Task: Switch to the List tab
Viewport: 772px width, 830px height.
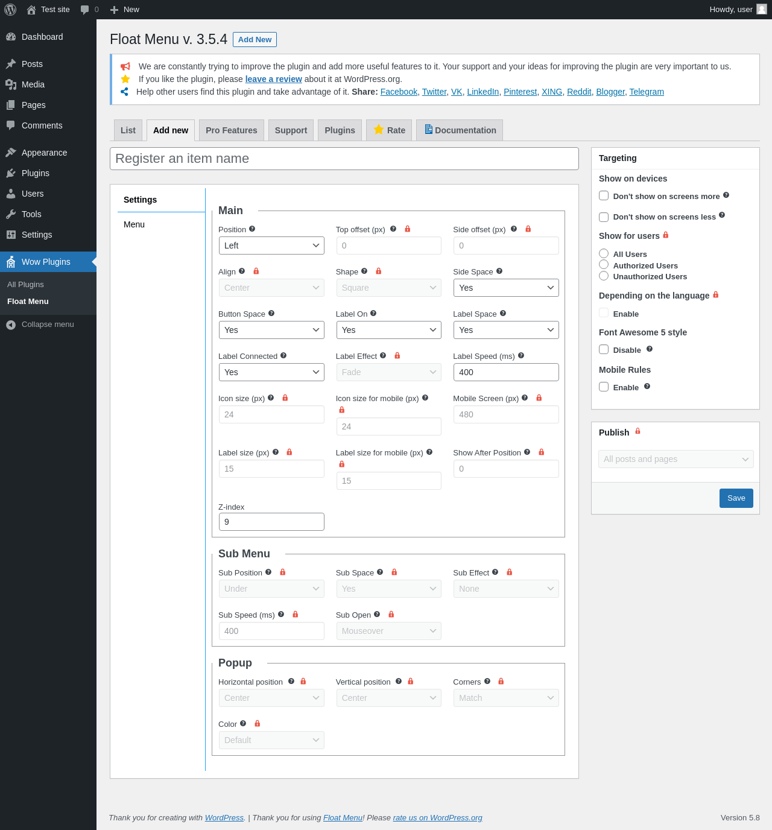Action: pos(128,130)
